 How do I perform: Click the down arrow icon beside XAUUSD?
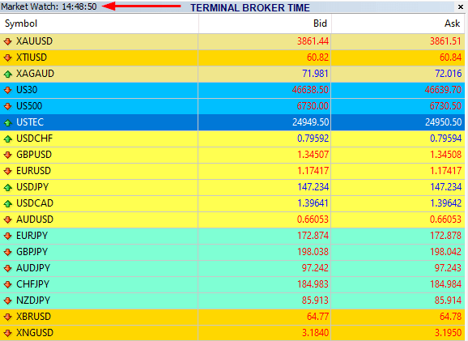(8, 41)
